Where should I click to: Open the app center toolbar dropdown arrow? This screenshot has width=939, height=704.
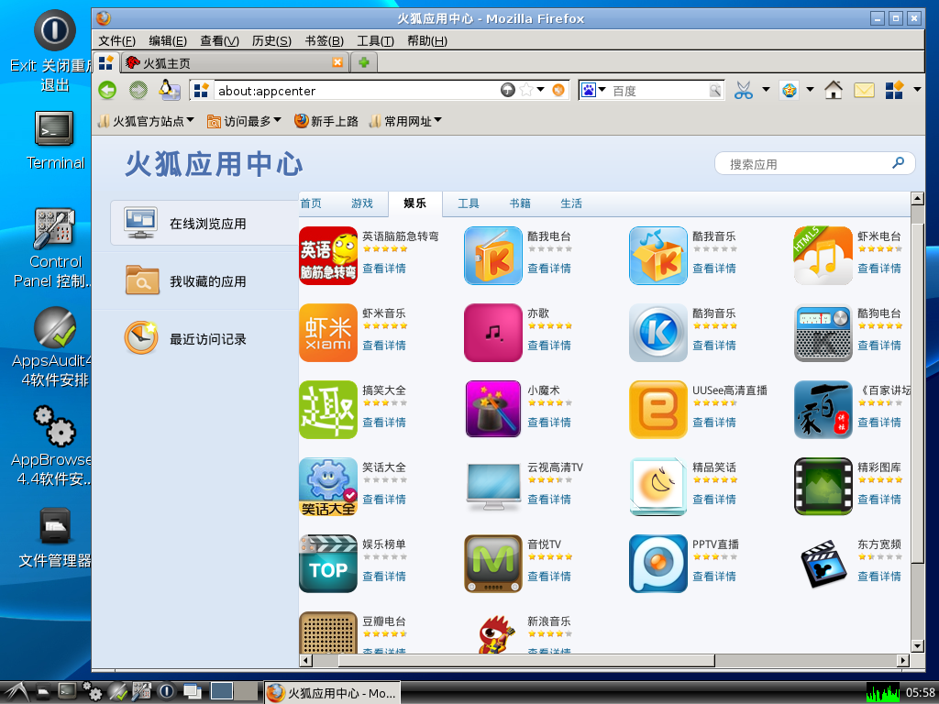point(917,90)
